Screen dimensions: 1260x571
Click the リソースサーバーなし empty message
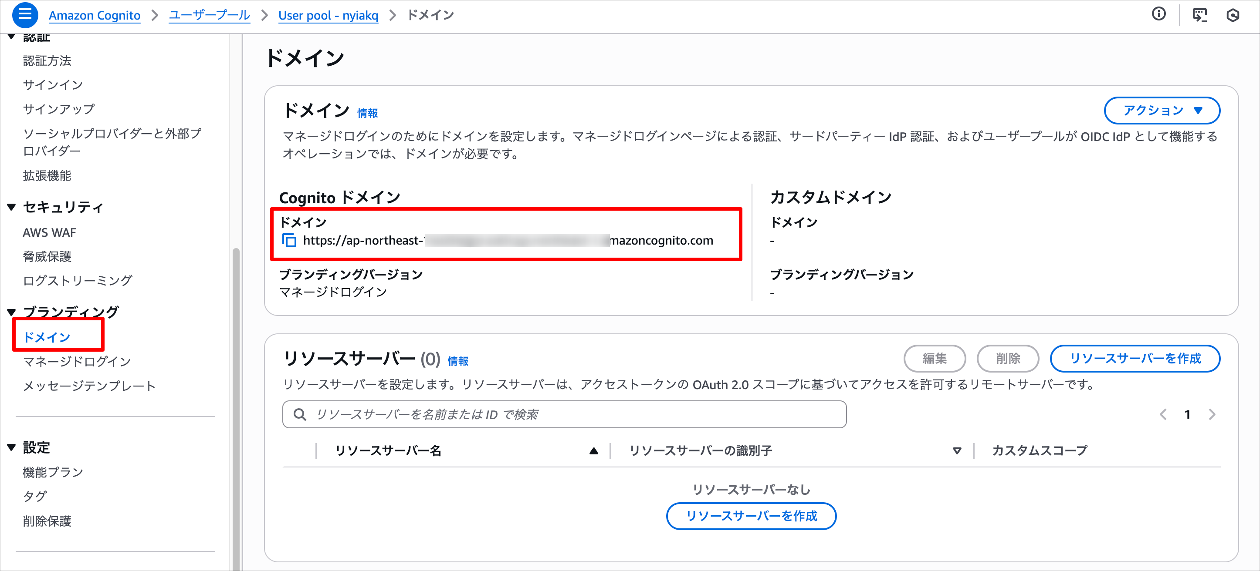[x=751, y=490]
